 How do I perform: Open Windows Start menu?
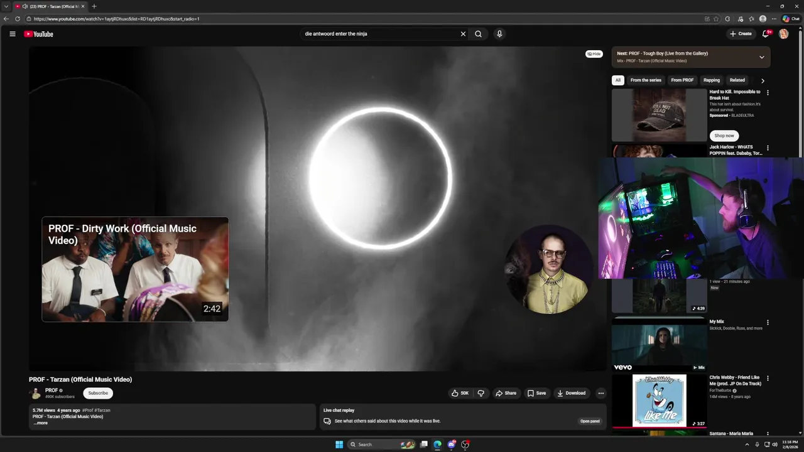339,444
